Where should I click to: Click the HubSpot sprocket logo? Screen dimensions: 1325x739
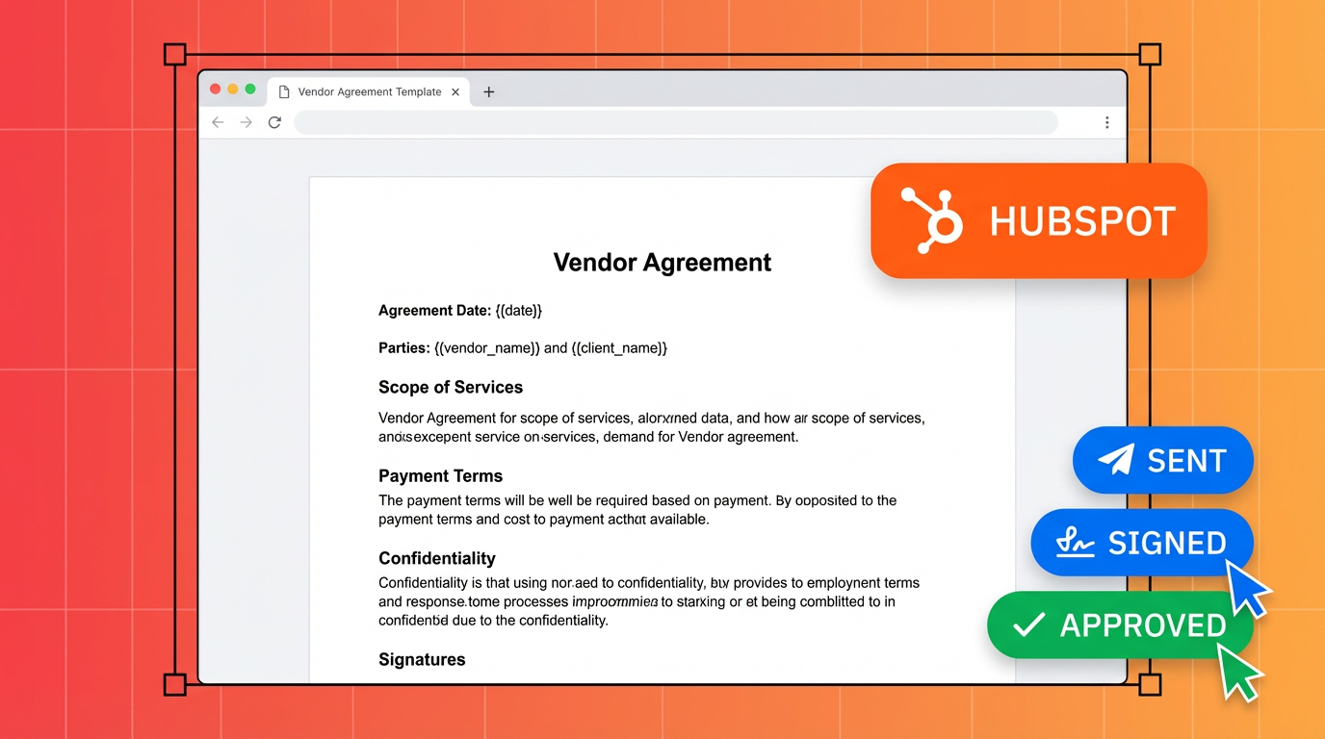coord(931,220)
